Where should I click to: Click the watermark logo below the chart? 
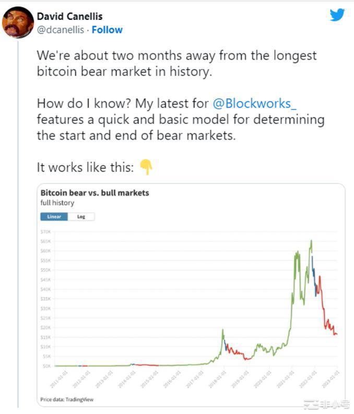click(326, 404)
